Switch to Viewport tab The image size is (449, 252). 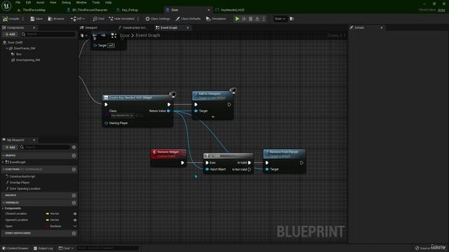click(x=89, y=28)
